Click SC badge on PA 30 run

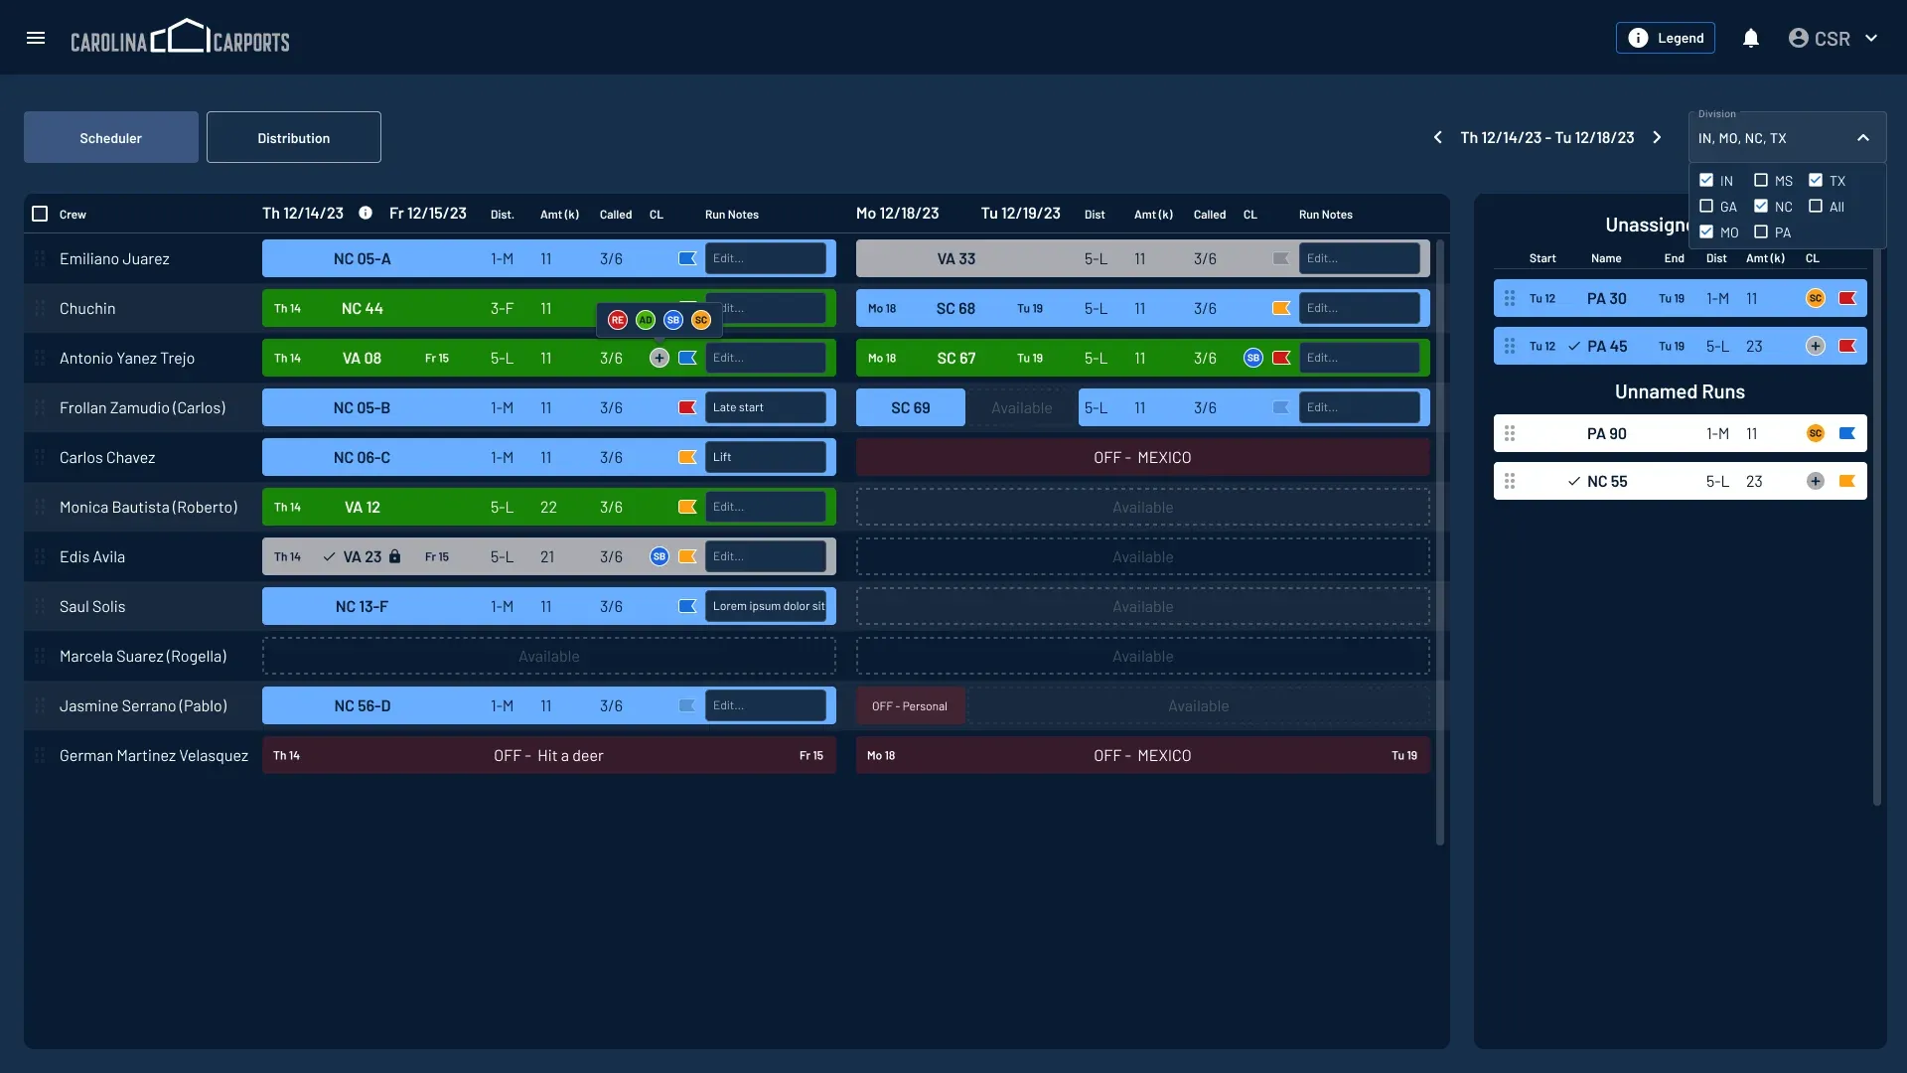coord(1816,298)
